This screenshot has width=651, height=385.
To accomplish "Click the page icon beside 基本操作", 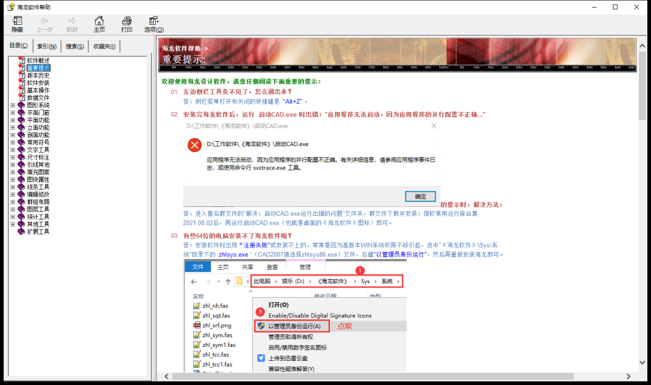I will [x=22, y=90].
